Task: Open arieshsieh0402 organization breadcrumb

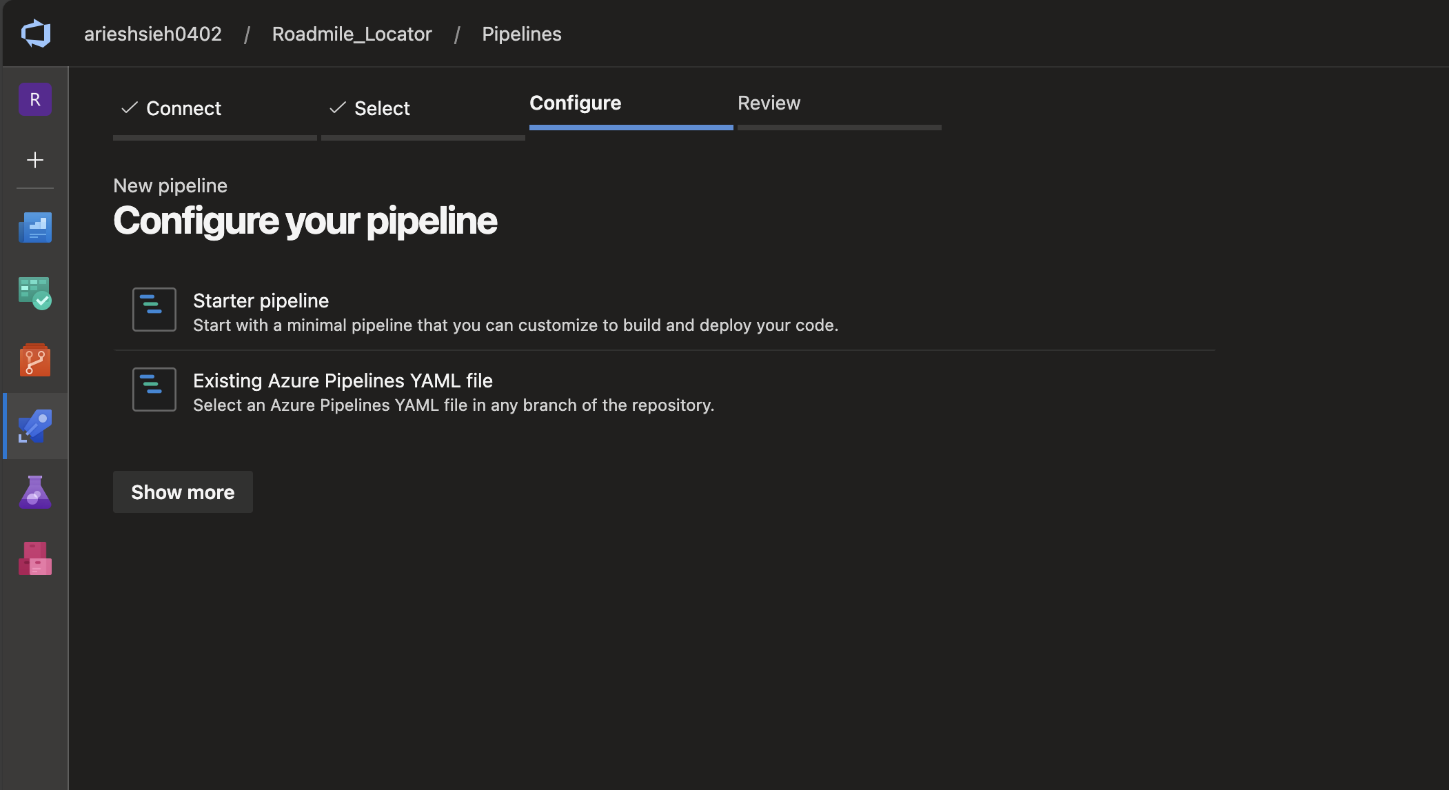Action: pyautogui.click(x=153, y=34)
